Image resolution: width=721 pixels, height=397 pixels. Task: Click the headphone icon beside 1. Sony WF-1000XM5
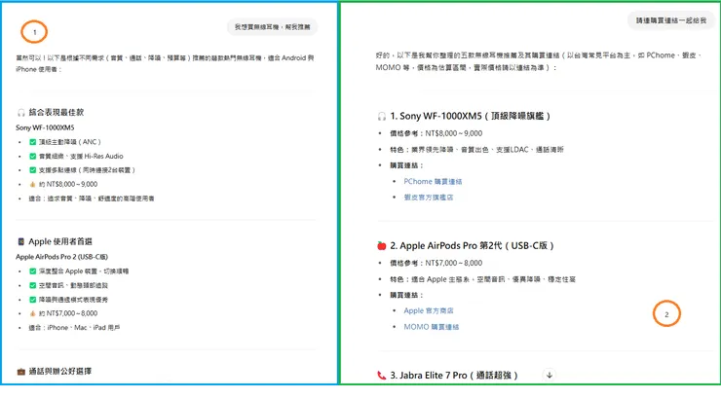coord(382,116)
